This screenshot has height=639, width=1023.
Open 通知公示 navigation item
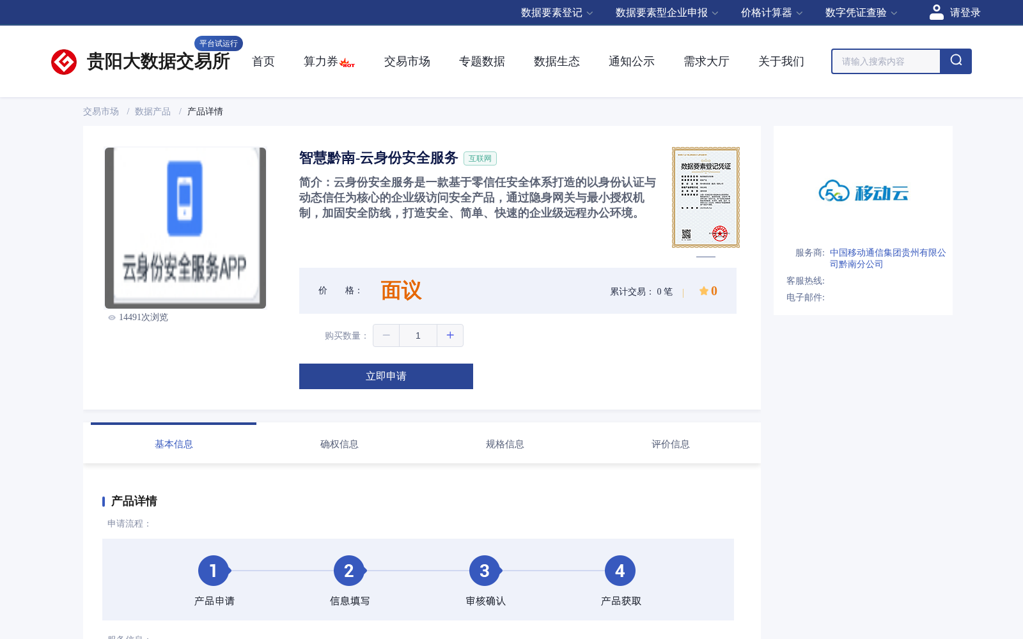tap(632, 61)
